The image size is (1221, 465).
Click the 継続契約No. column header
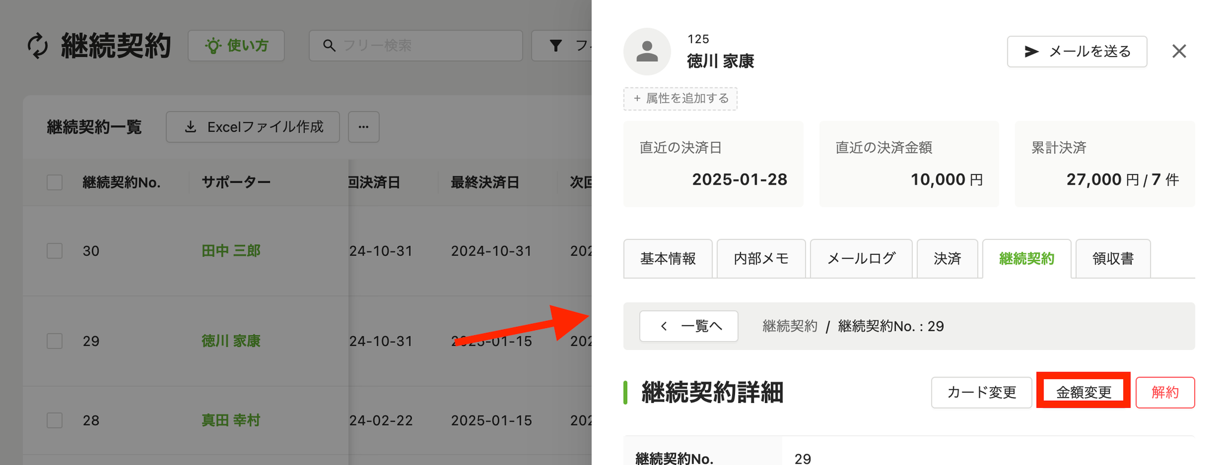tap(122, 182)
